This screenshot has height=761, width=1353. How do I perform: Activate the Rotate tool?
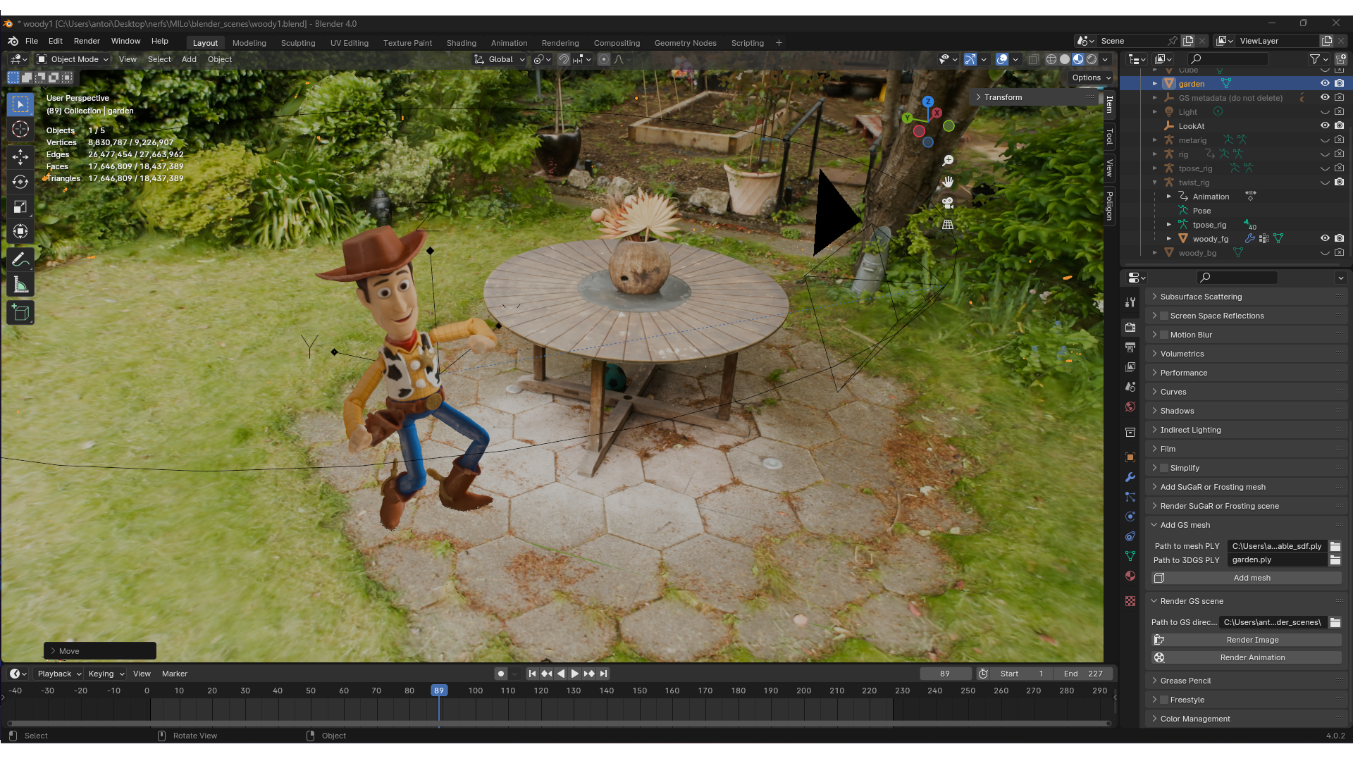point(20,182)
